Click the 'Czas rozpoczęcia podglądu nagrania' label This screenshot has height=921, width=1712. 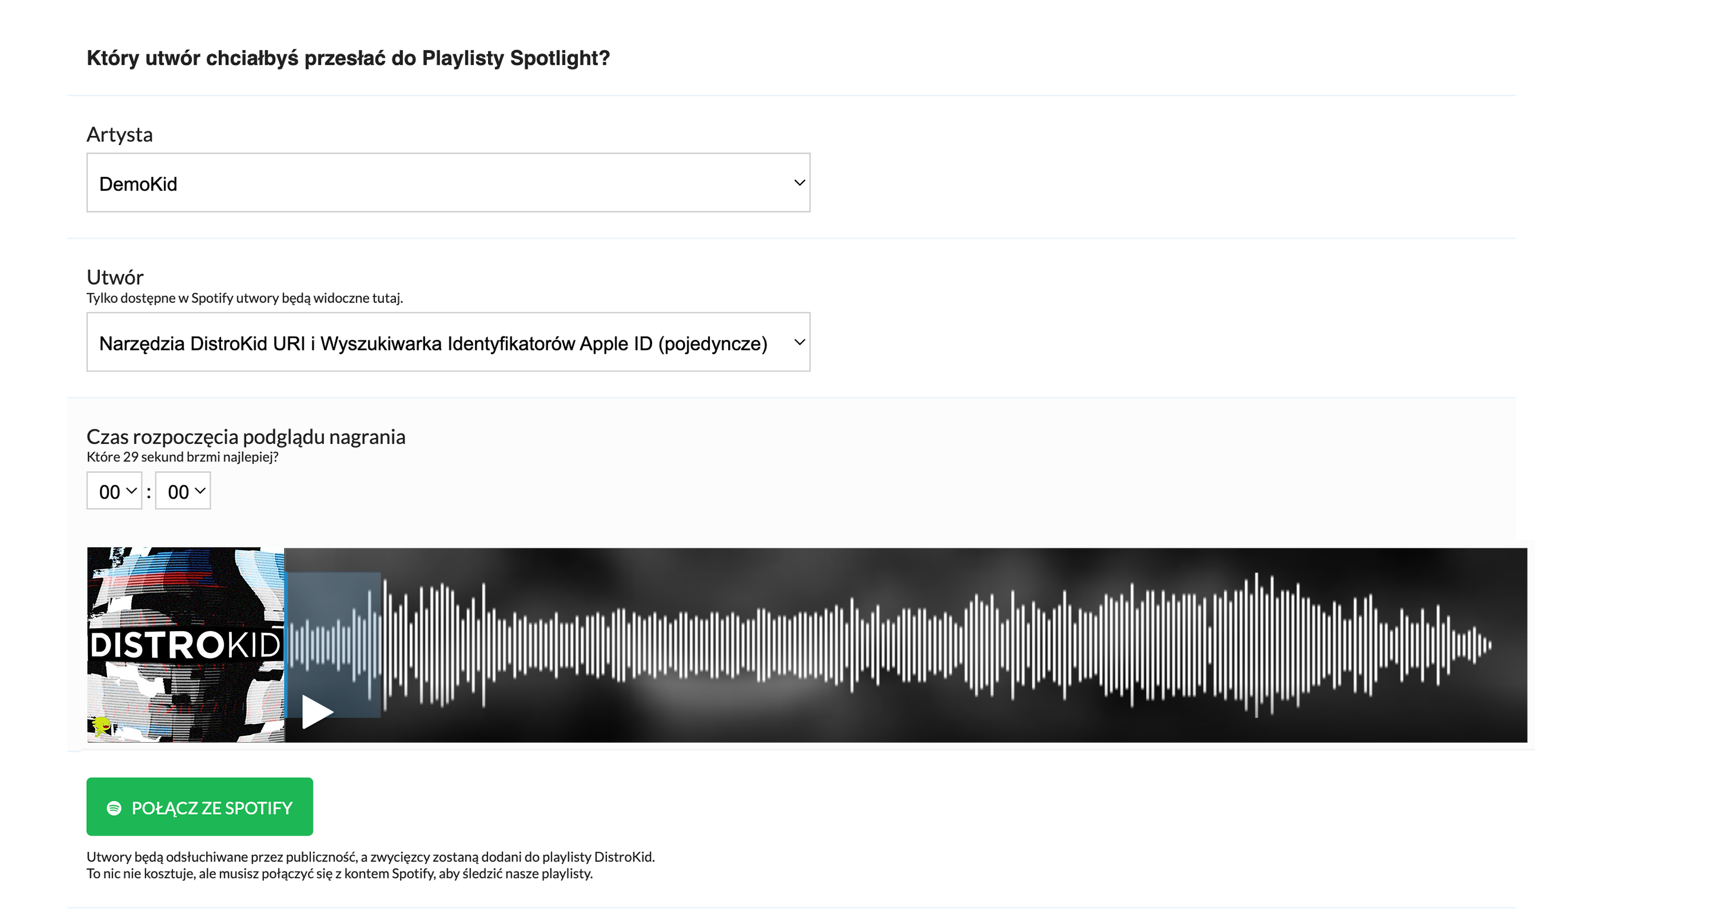[246, 437]
